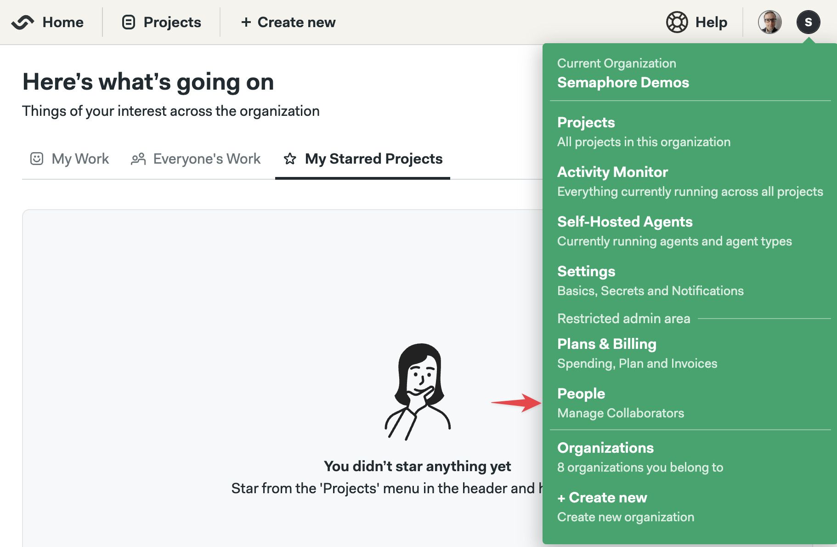This screenshot has width=837, height=547.
Task: Open the Projects dropdown in the header
Action: 161,22
